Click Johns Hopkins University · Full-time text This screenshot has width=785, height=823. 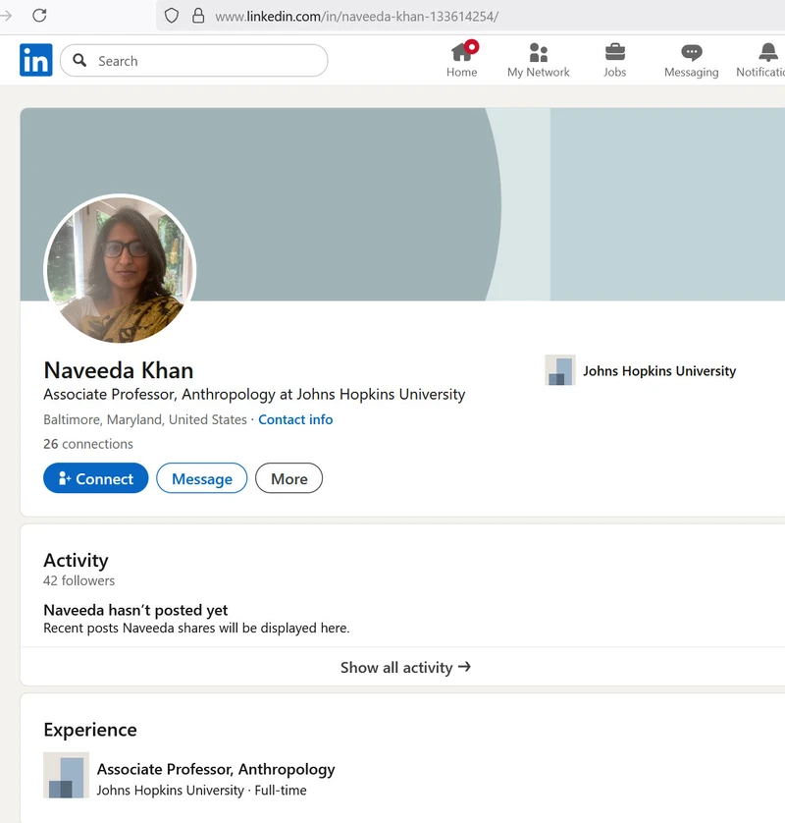(202, 791)
